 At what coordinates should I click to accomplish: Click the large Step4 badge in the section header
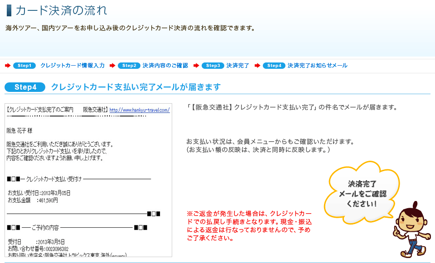pos(25,87)
